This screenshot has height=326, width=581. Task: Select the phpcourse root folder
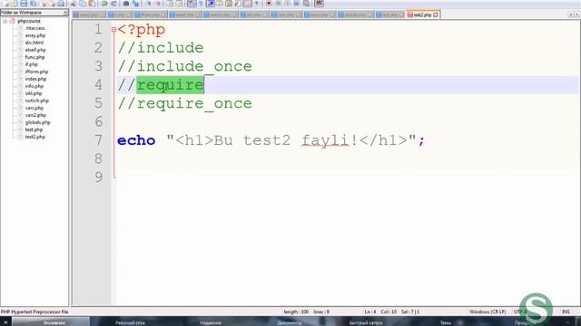(29, 21)
